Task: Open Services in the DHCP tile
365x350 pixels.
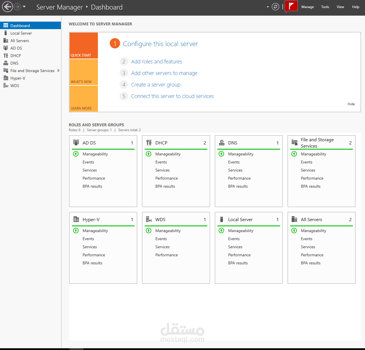Action: pyautogui.click(x=163, y=170)
